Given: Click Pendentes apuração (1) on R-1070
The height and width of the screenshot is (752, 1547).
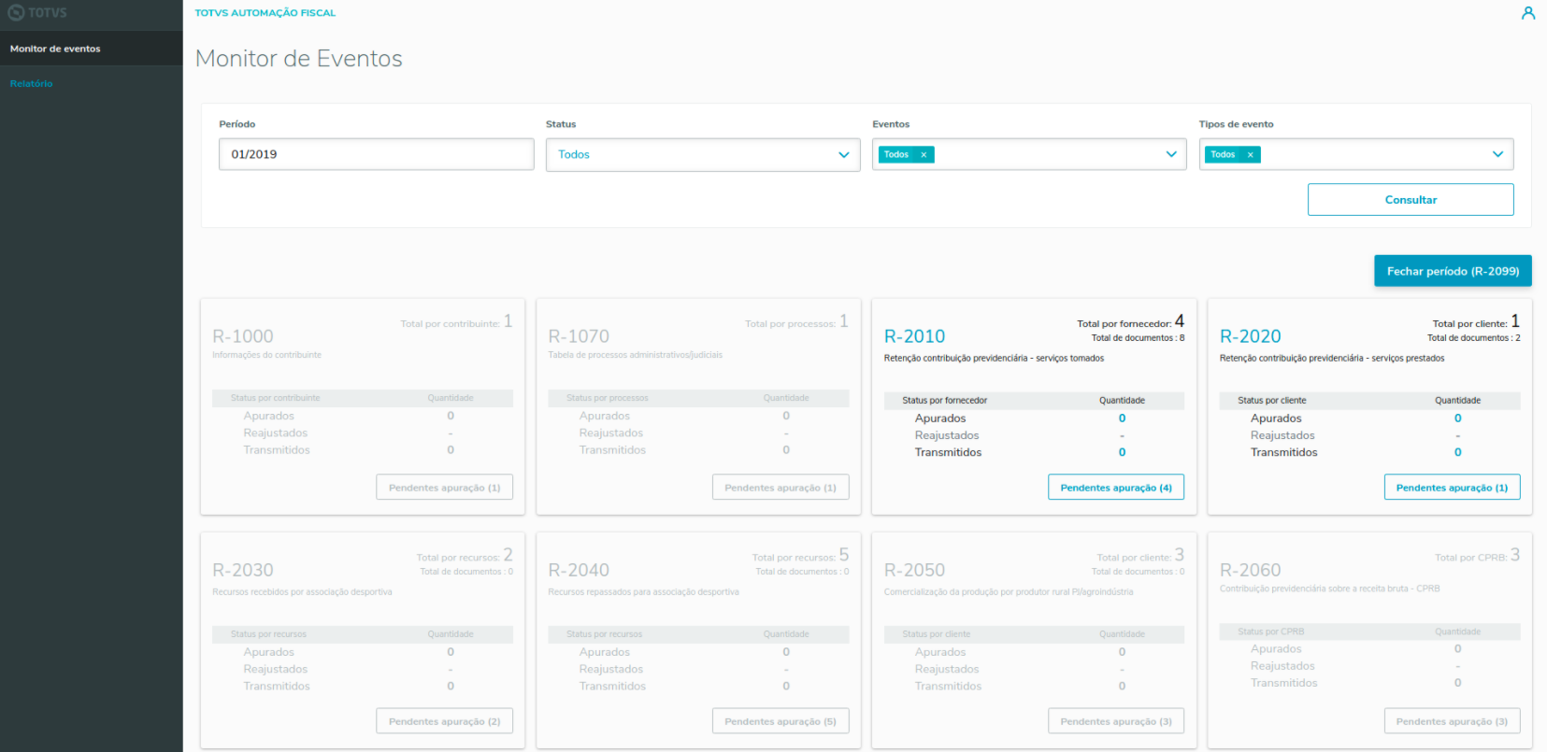Looking at the screenshot, I should pyautogui.click(x=781, y=488).
